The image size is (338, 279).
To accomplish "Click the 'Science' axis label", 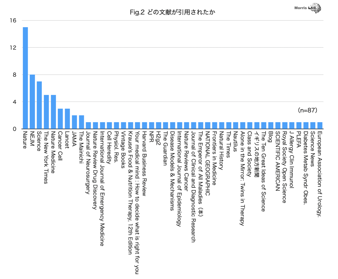I will (39, 141).
